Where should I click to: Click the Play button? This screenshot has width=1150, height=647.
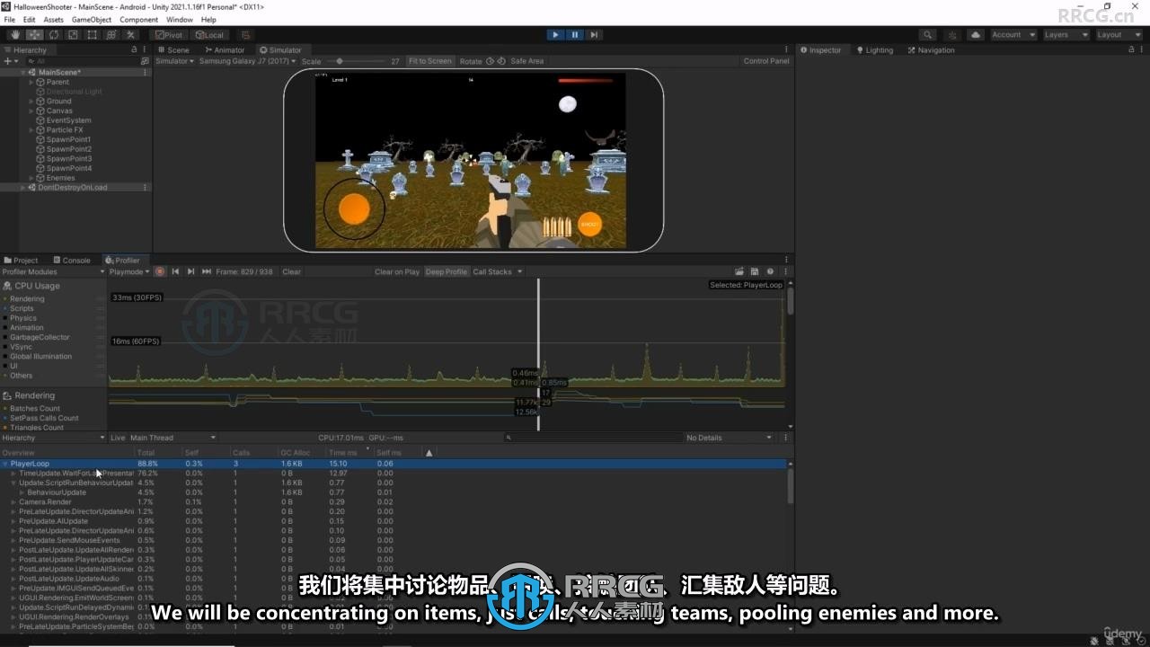555,35
